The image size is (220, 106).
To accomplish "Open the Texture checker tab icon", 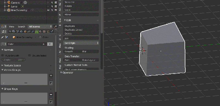I will click(x=44, y=31).
